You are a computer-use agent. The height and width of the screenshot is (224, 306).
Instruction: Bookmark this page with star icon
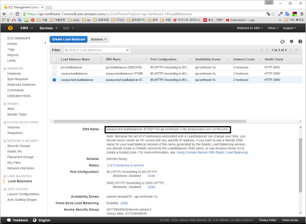coord(274,14)
